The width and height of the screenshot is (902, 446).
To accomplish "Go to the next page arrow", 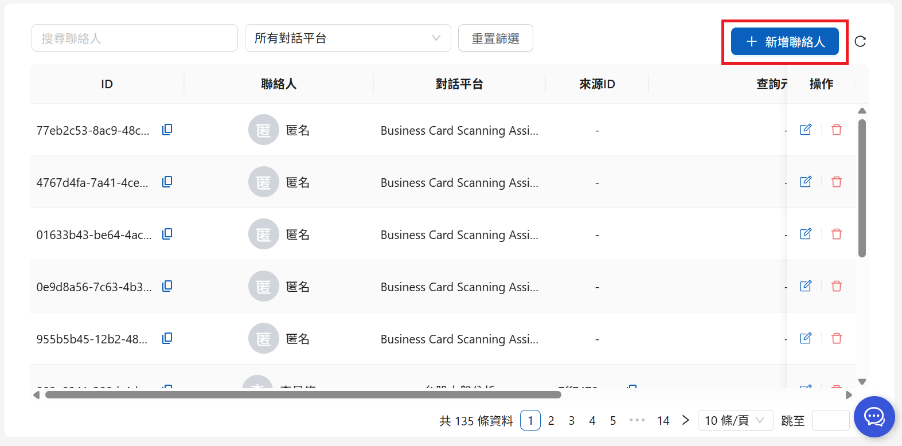I will pyautogui.click(x=686, y=420).
